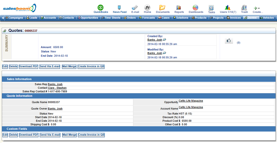The width and height of the screenshot is (277, 143).
Task: Go to Home icon
Action: pos(147,8)
